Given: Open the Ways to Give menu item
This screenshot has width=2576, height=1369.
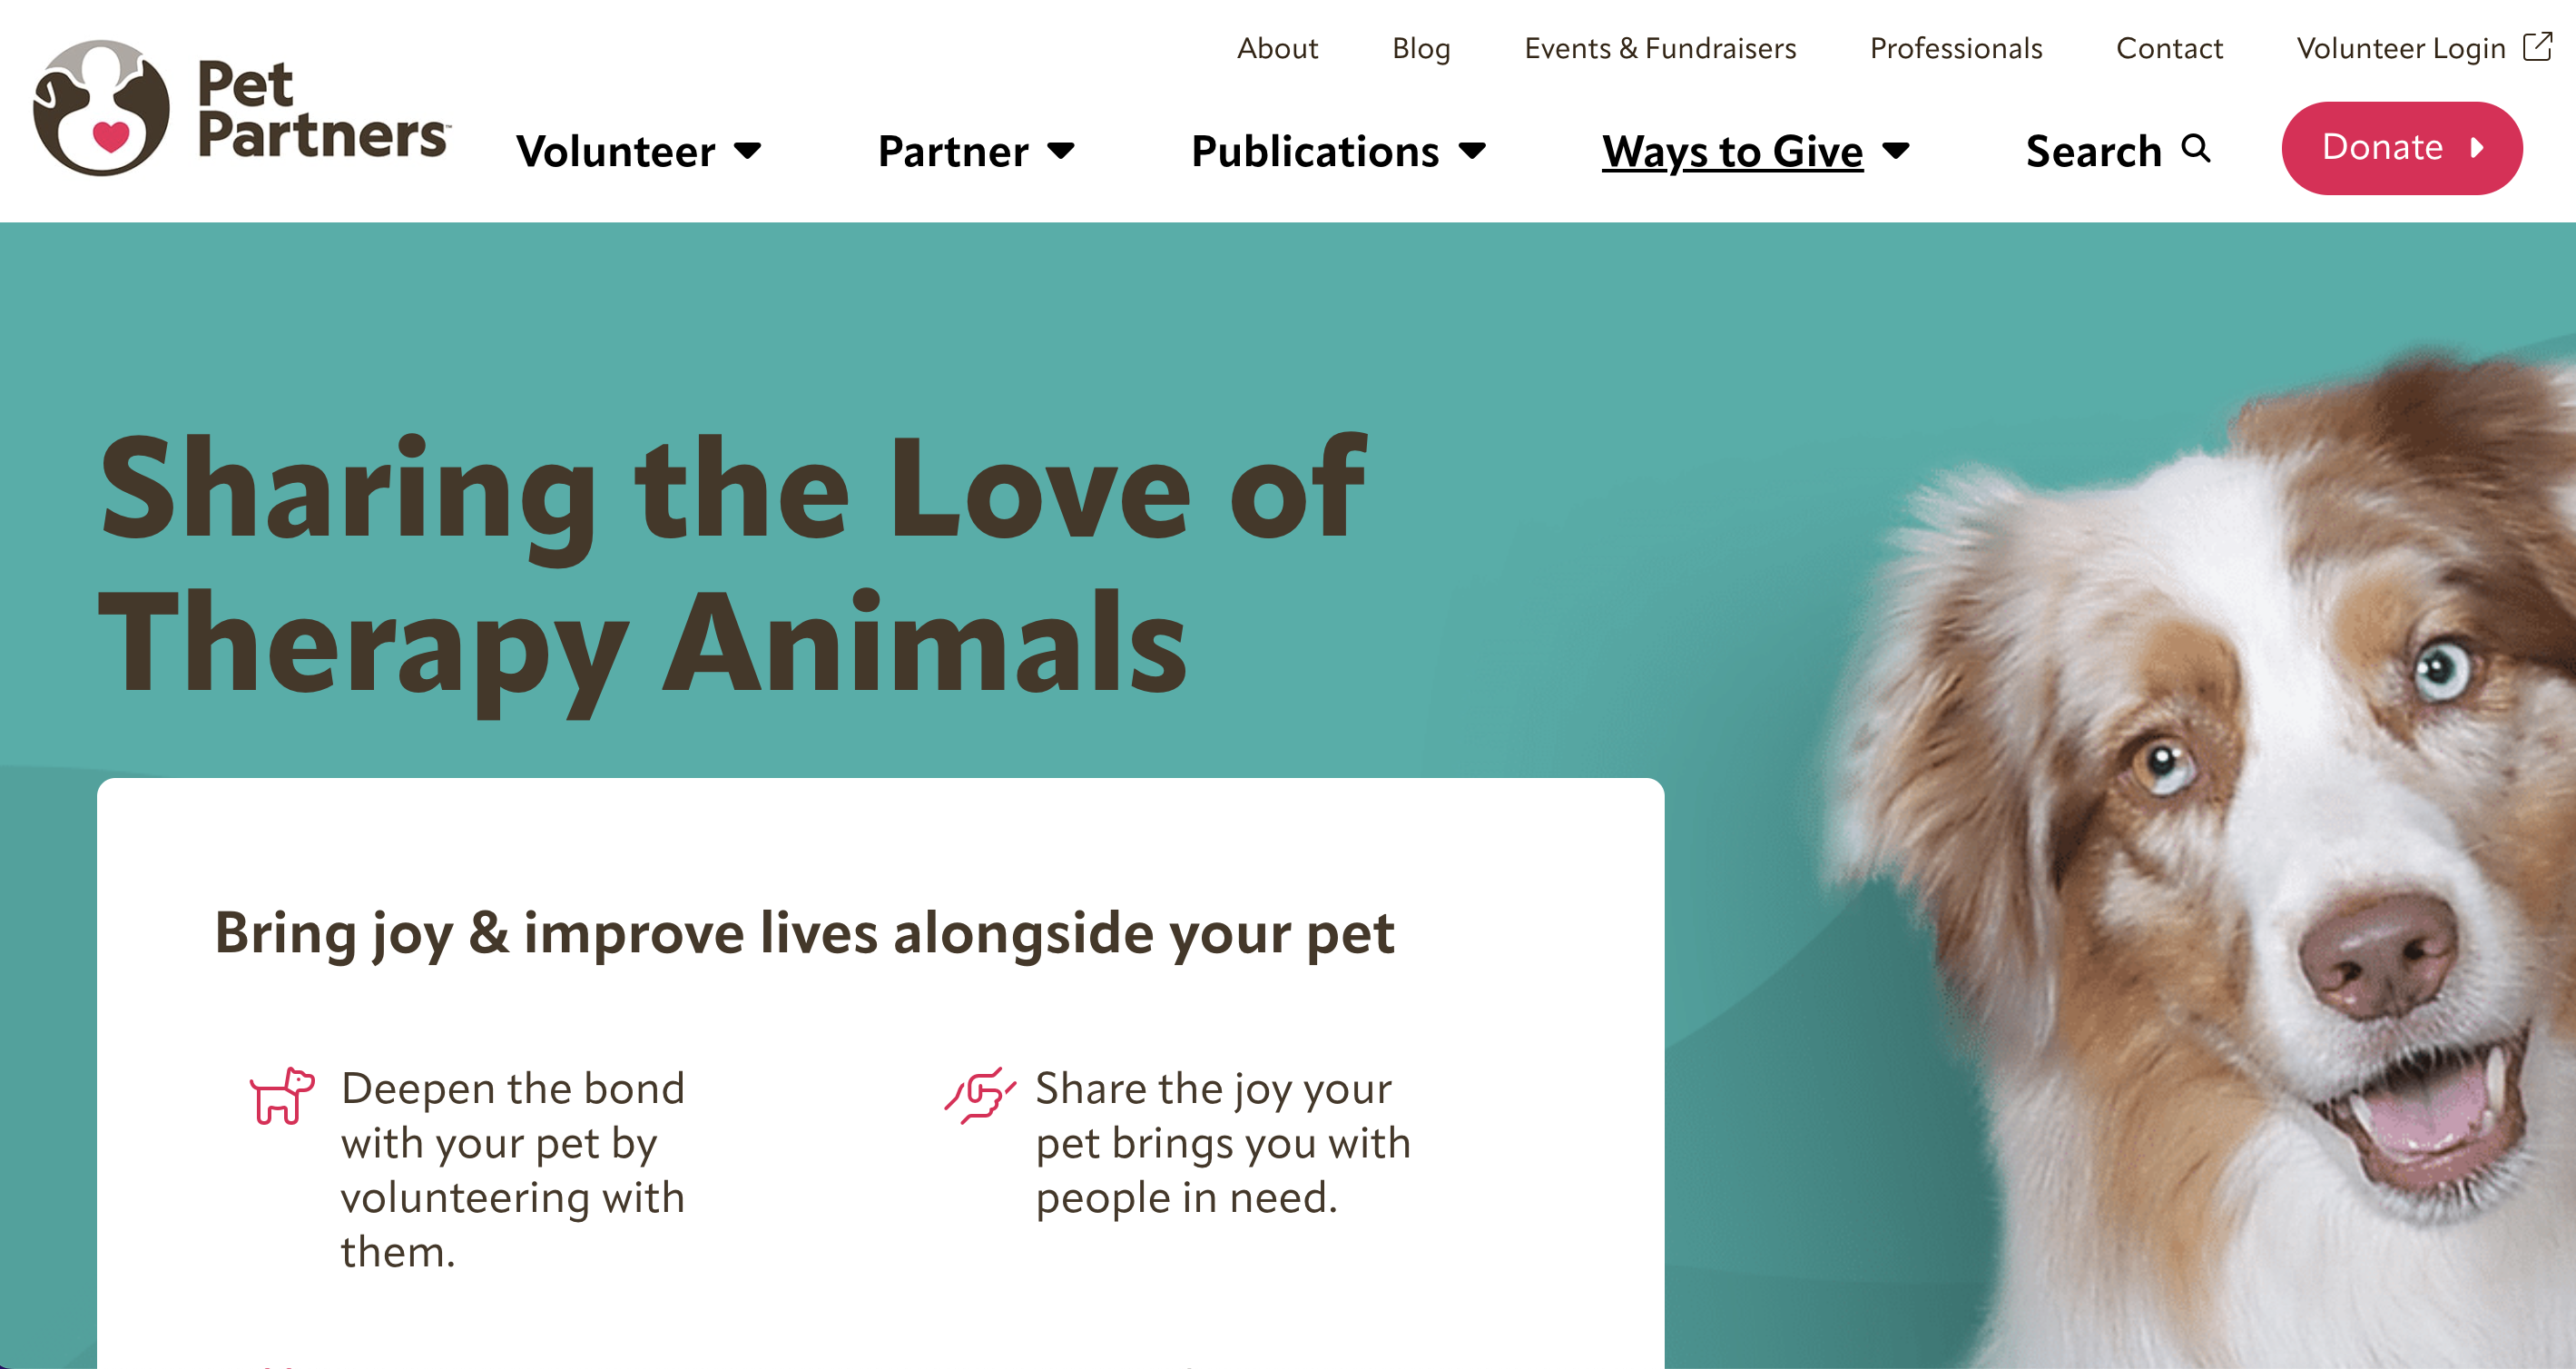Looking at the screenshot, I should [x=1732, y=151].
